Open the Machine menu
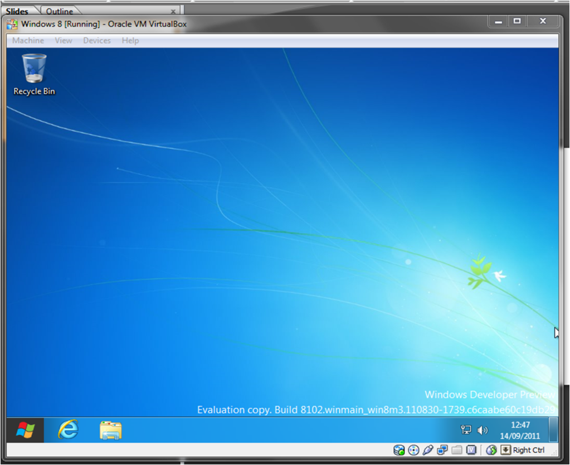 pos(28,41)
